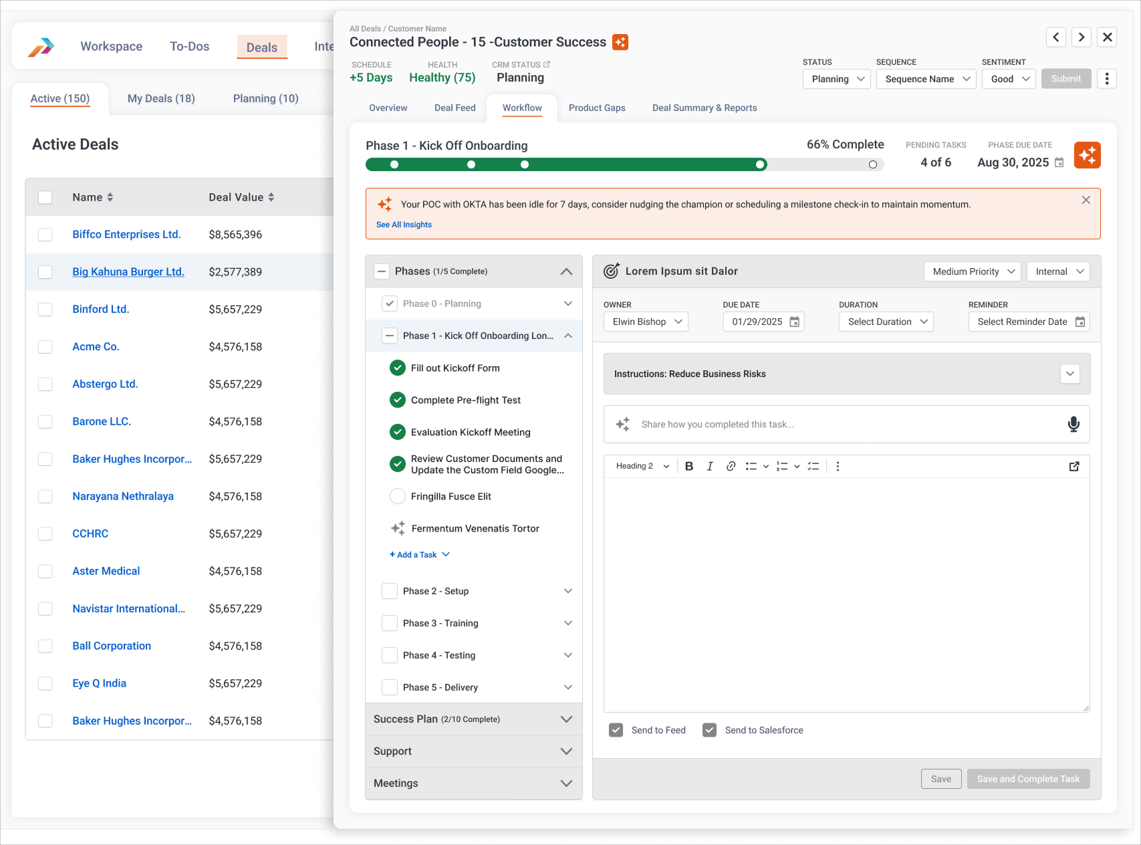Viewport: 1141px width, 845px height.
Task: Go to To-Dos in navigation
Action: click(189, 47)
